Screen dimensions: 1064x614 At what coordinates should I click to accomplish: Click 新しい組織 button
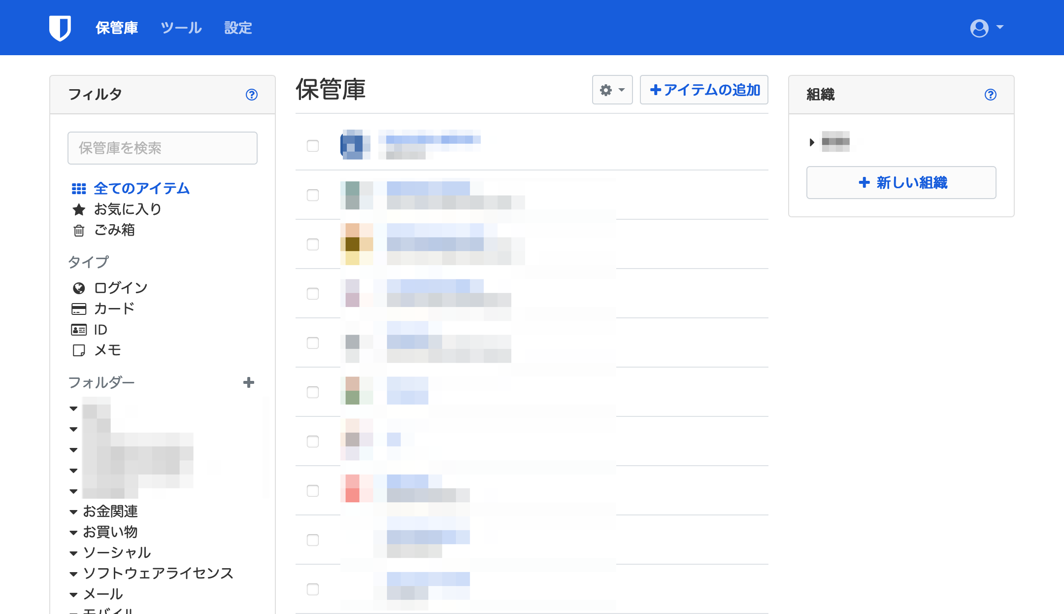coord(901,183)
